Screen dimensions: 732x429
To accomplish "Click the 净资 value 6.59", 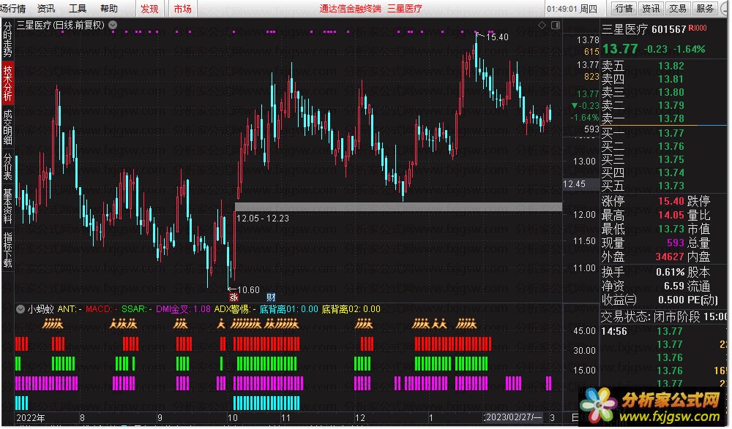I will (674, 286).
